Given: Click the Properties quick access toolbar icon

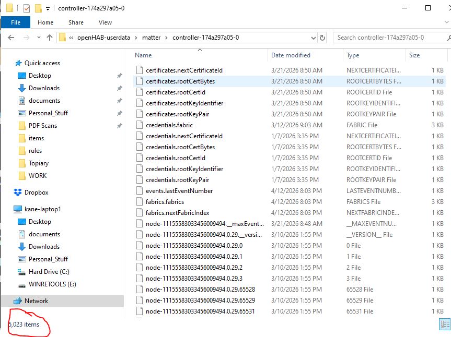Looking at the screenshot, I should 27,8.
